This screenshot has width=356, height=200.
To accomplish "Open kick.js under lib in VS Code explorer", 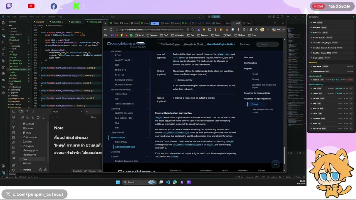I will point(15,55).
